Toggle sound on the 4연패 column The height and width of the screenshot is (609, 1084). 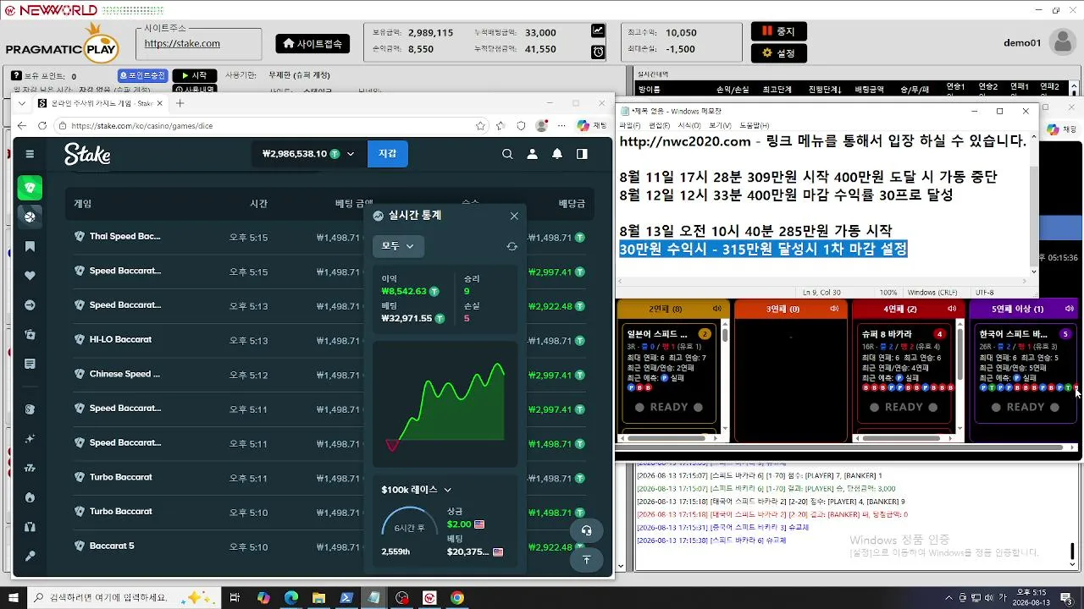pyautogui.click(x=952, y=309)
